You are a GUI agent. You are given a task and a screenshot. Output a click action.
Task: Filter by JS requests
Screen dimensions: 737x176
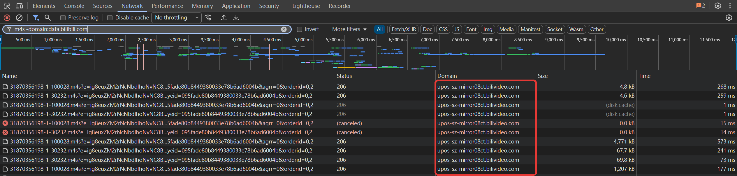tap(457, 29)
